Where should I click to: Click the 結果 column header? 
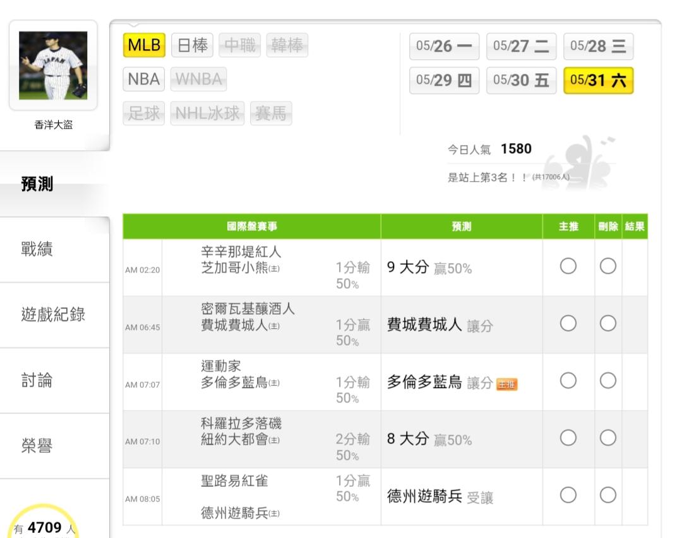point(635,226)
